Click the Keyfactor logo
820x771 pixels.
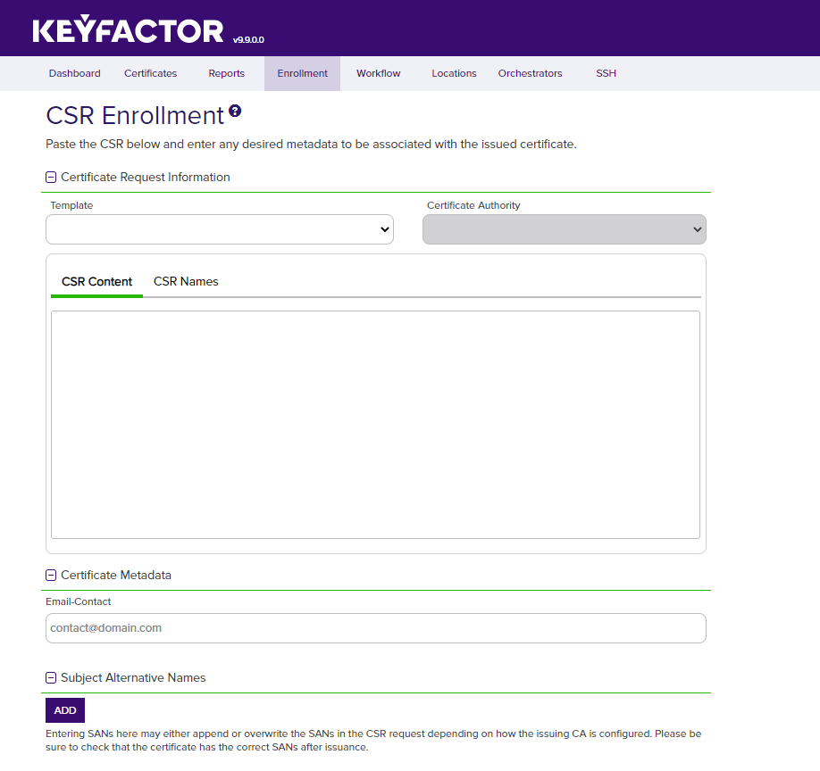(x=129, y=30)
